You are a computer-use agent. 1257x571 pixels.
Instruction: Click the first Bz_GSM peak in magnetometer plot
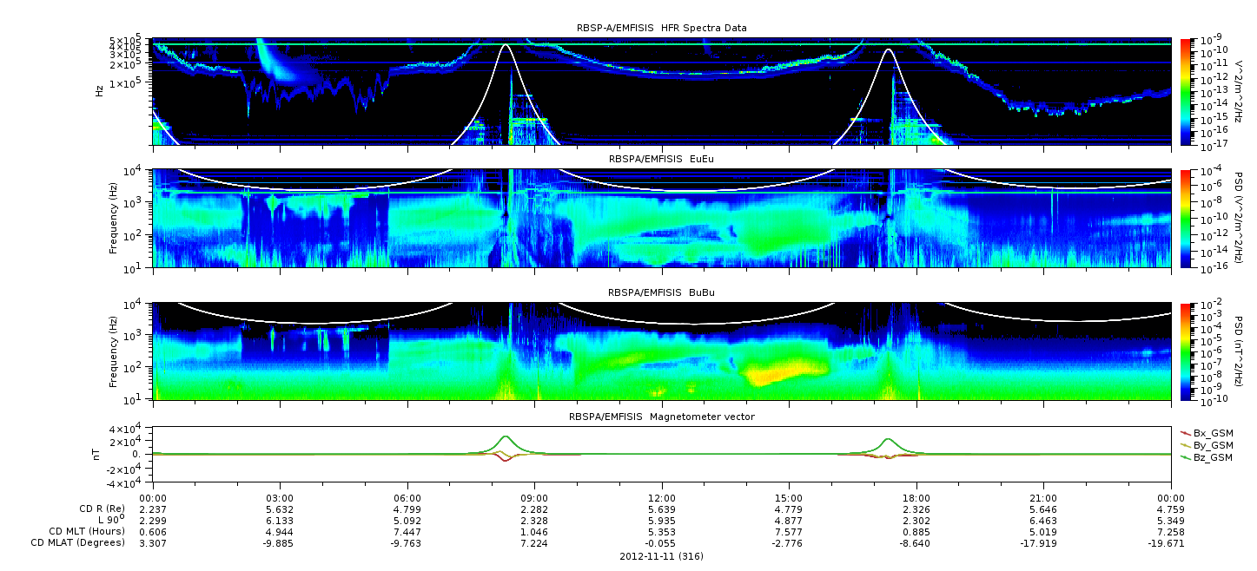click(506, 436)
